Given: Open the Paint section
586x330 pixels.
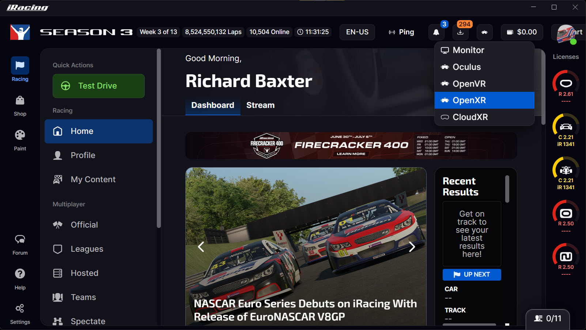Looking at the screenshot, I should 20,140.
